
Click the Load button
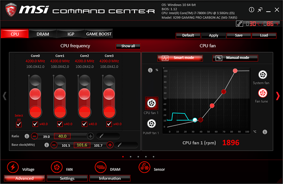(x=264, y=35)
